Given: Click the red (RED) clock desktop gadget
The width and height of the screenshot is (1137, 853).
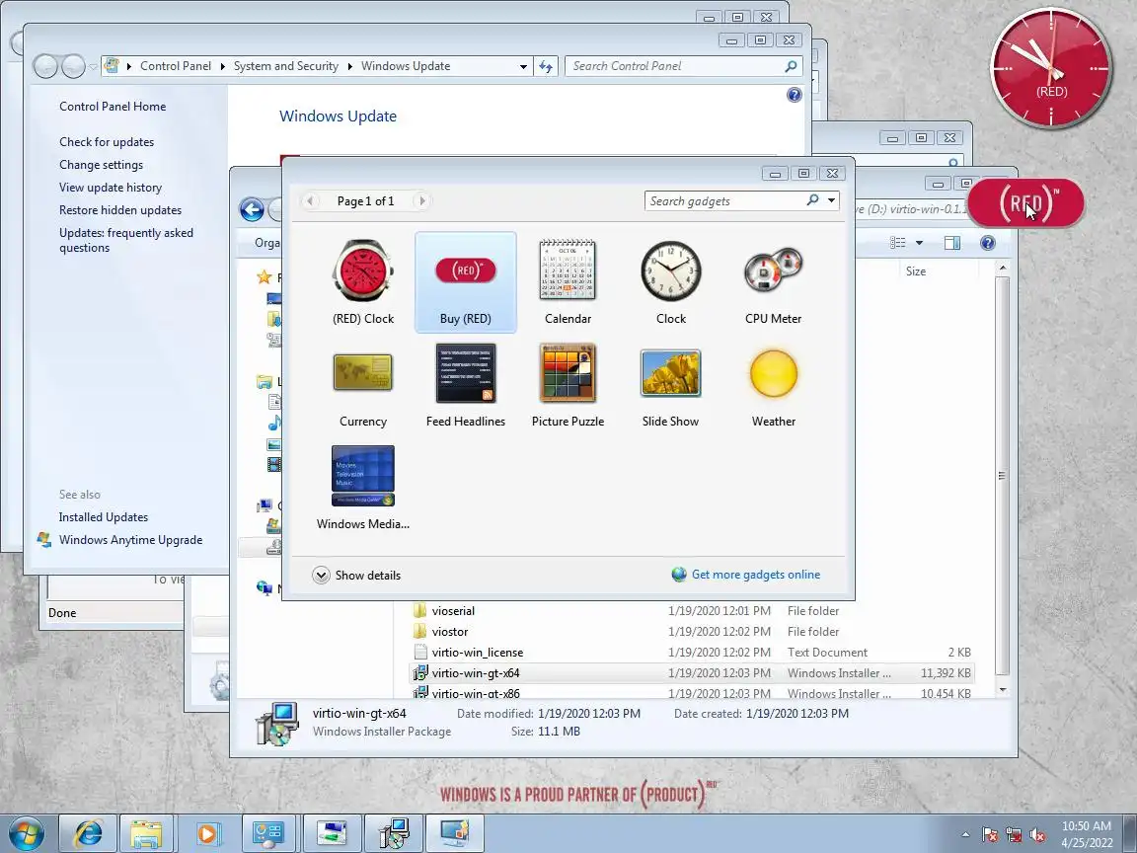Looking at the screenshot, I should click(x=1051, y=68).
